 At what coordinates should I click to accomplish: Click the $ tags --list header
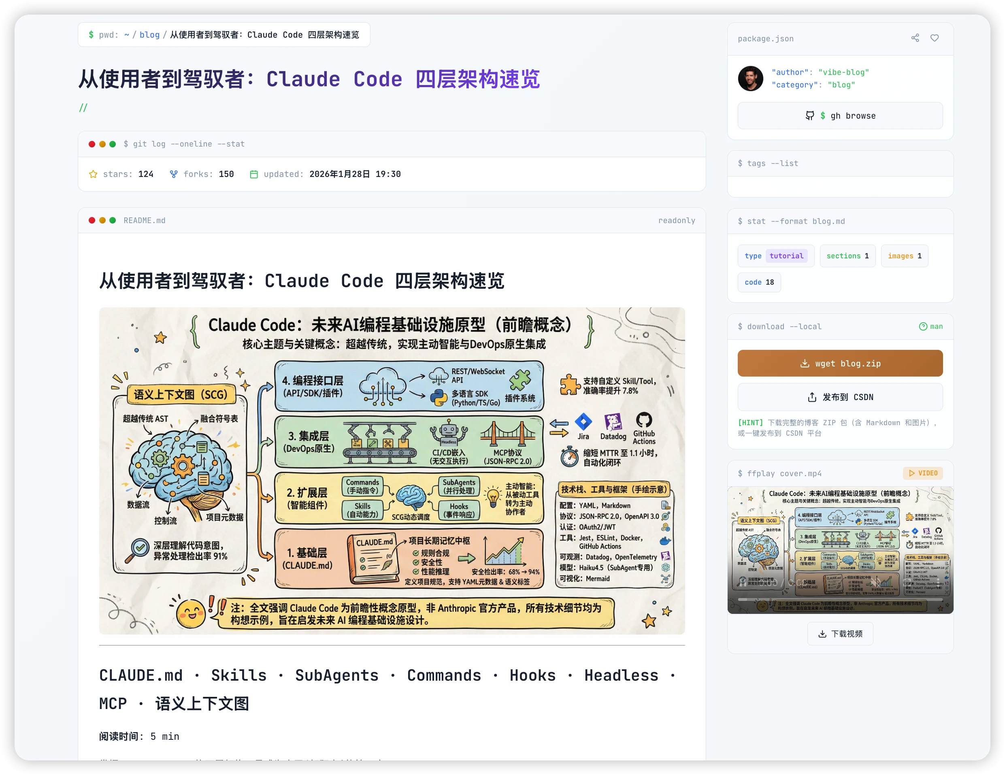(768, 163)
